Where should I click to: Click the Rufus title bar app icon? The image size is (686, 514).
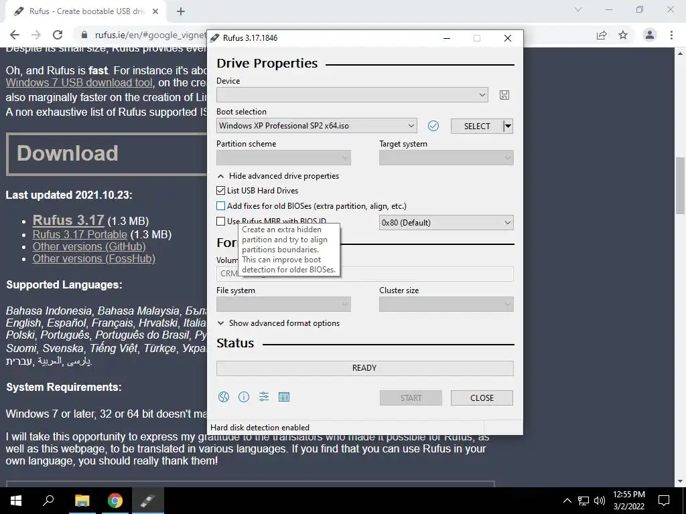click(214, 38)
